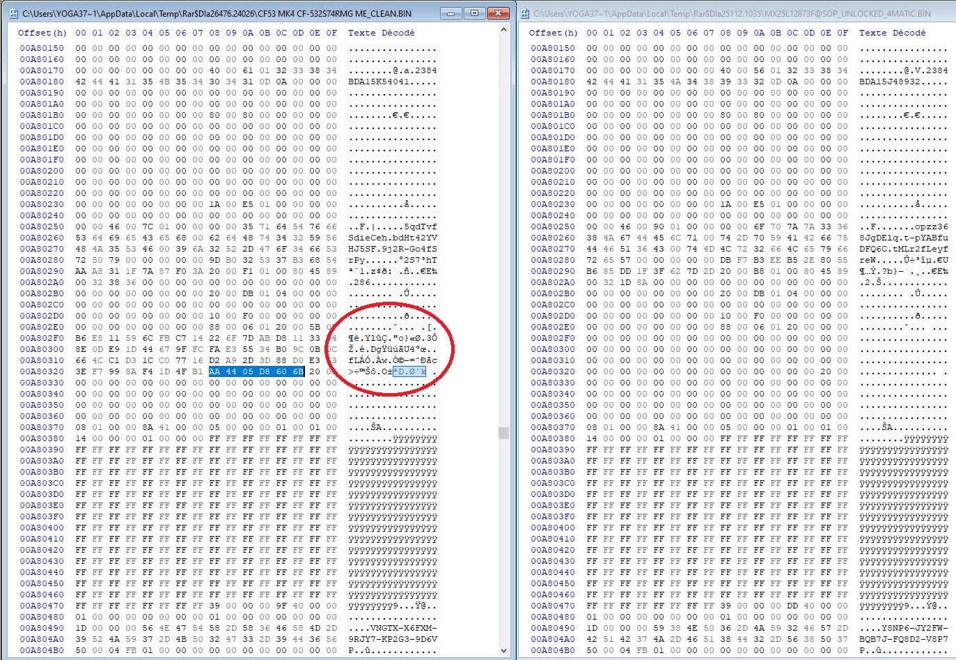This screenshot has height=660, width=956.
Task: Click the highlighted bytes AA 44 05 D8 60 6B
Action: 256,371
